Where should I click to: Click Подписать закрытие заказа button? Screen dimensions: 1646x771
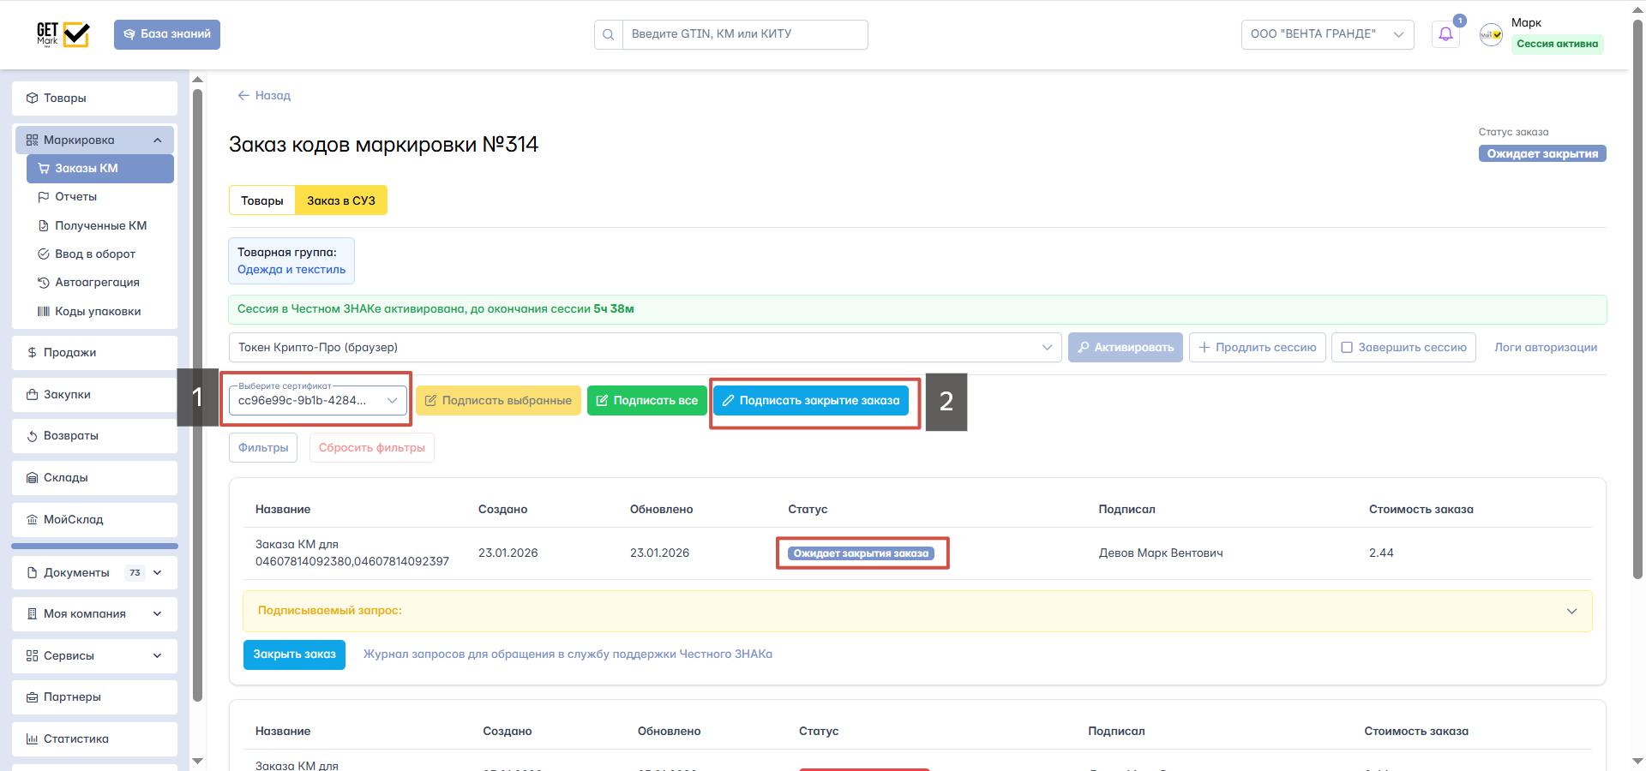click(811, 401)
